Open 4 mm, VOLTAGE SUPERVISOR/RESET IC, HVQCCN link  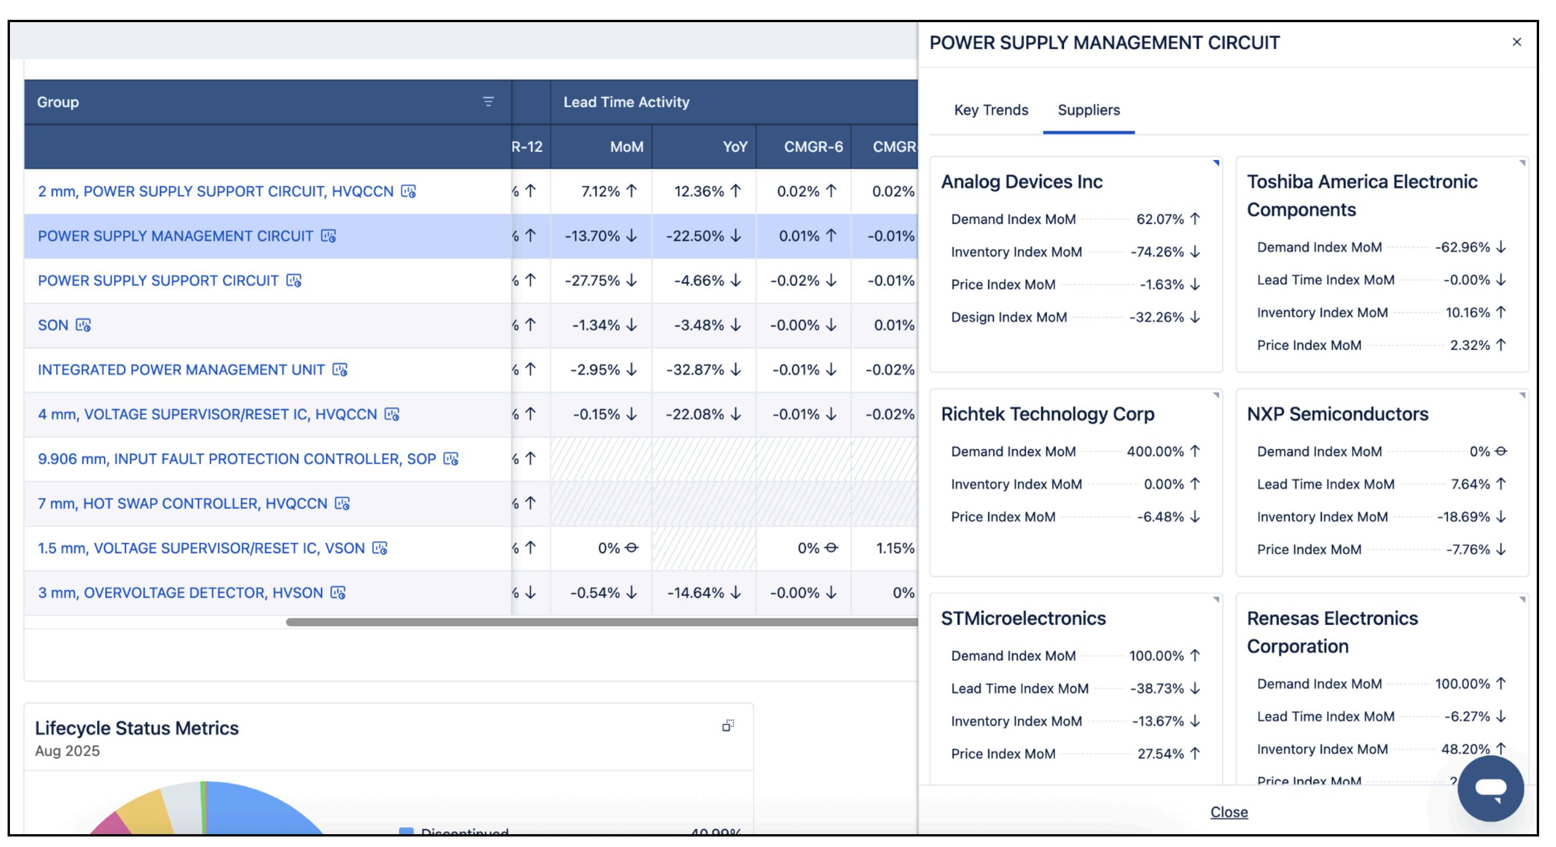(x=208, y=415)
